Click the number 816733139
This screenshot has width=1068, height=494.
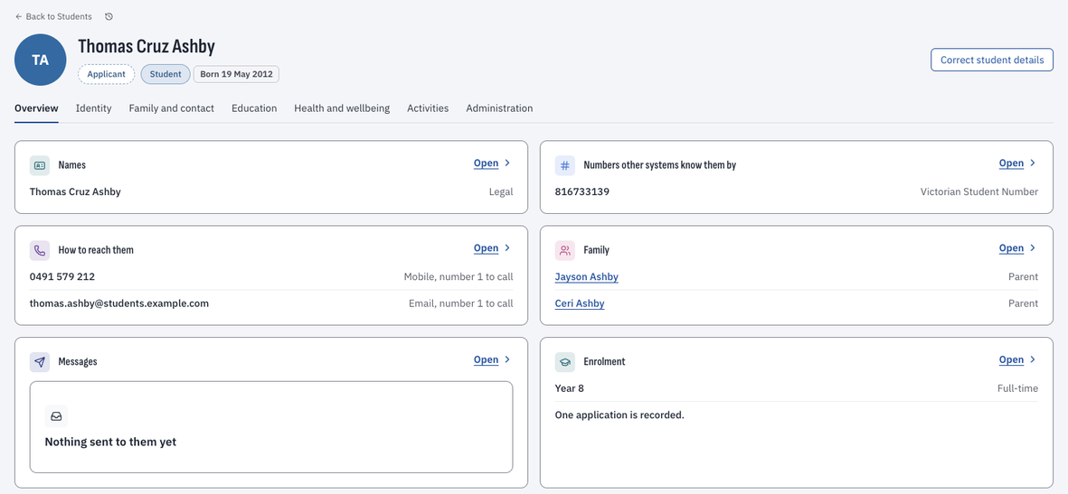582,191
